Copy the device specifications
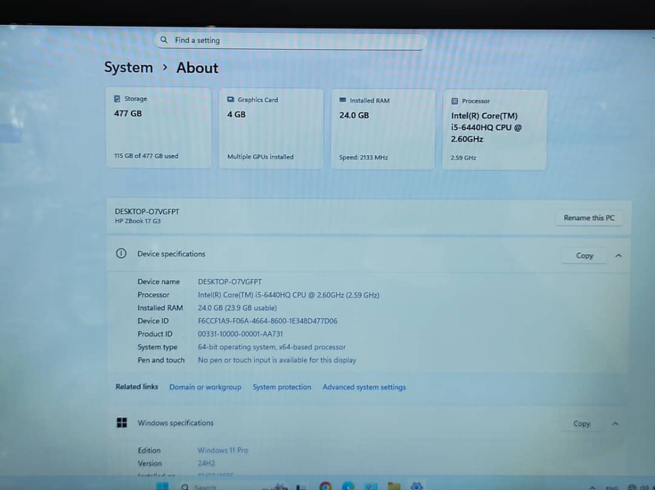Image resolution: width=655 pixels, height=490 pixels. (584, 255)
